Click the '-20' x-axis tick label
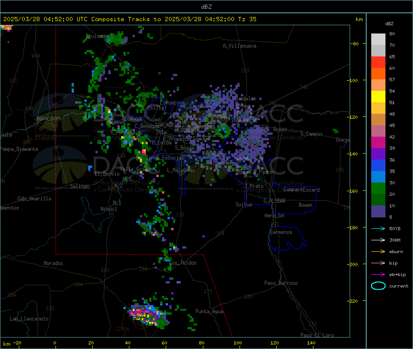 (x=17, y=343)
